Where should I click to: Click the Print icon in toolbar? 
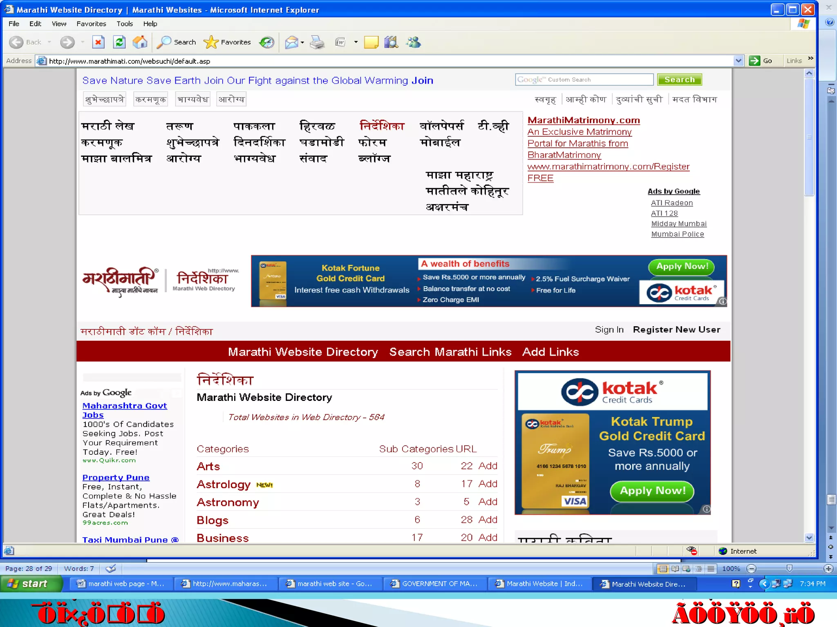tap(317, 42)
